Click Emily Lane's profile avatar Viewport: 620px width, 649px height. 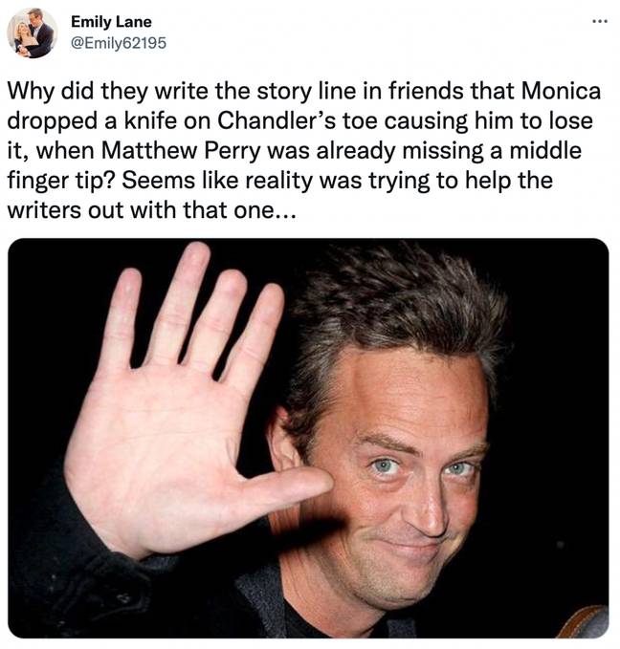coord(33,32)
